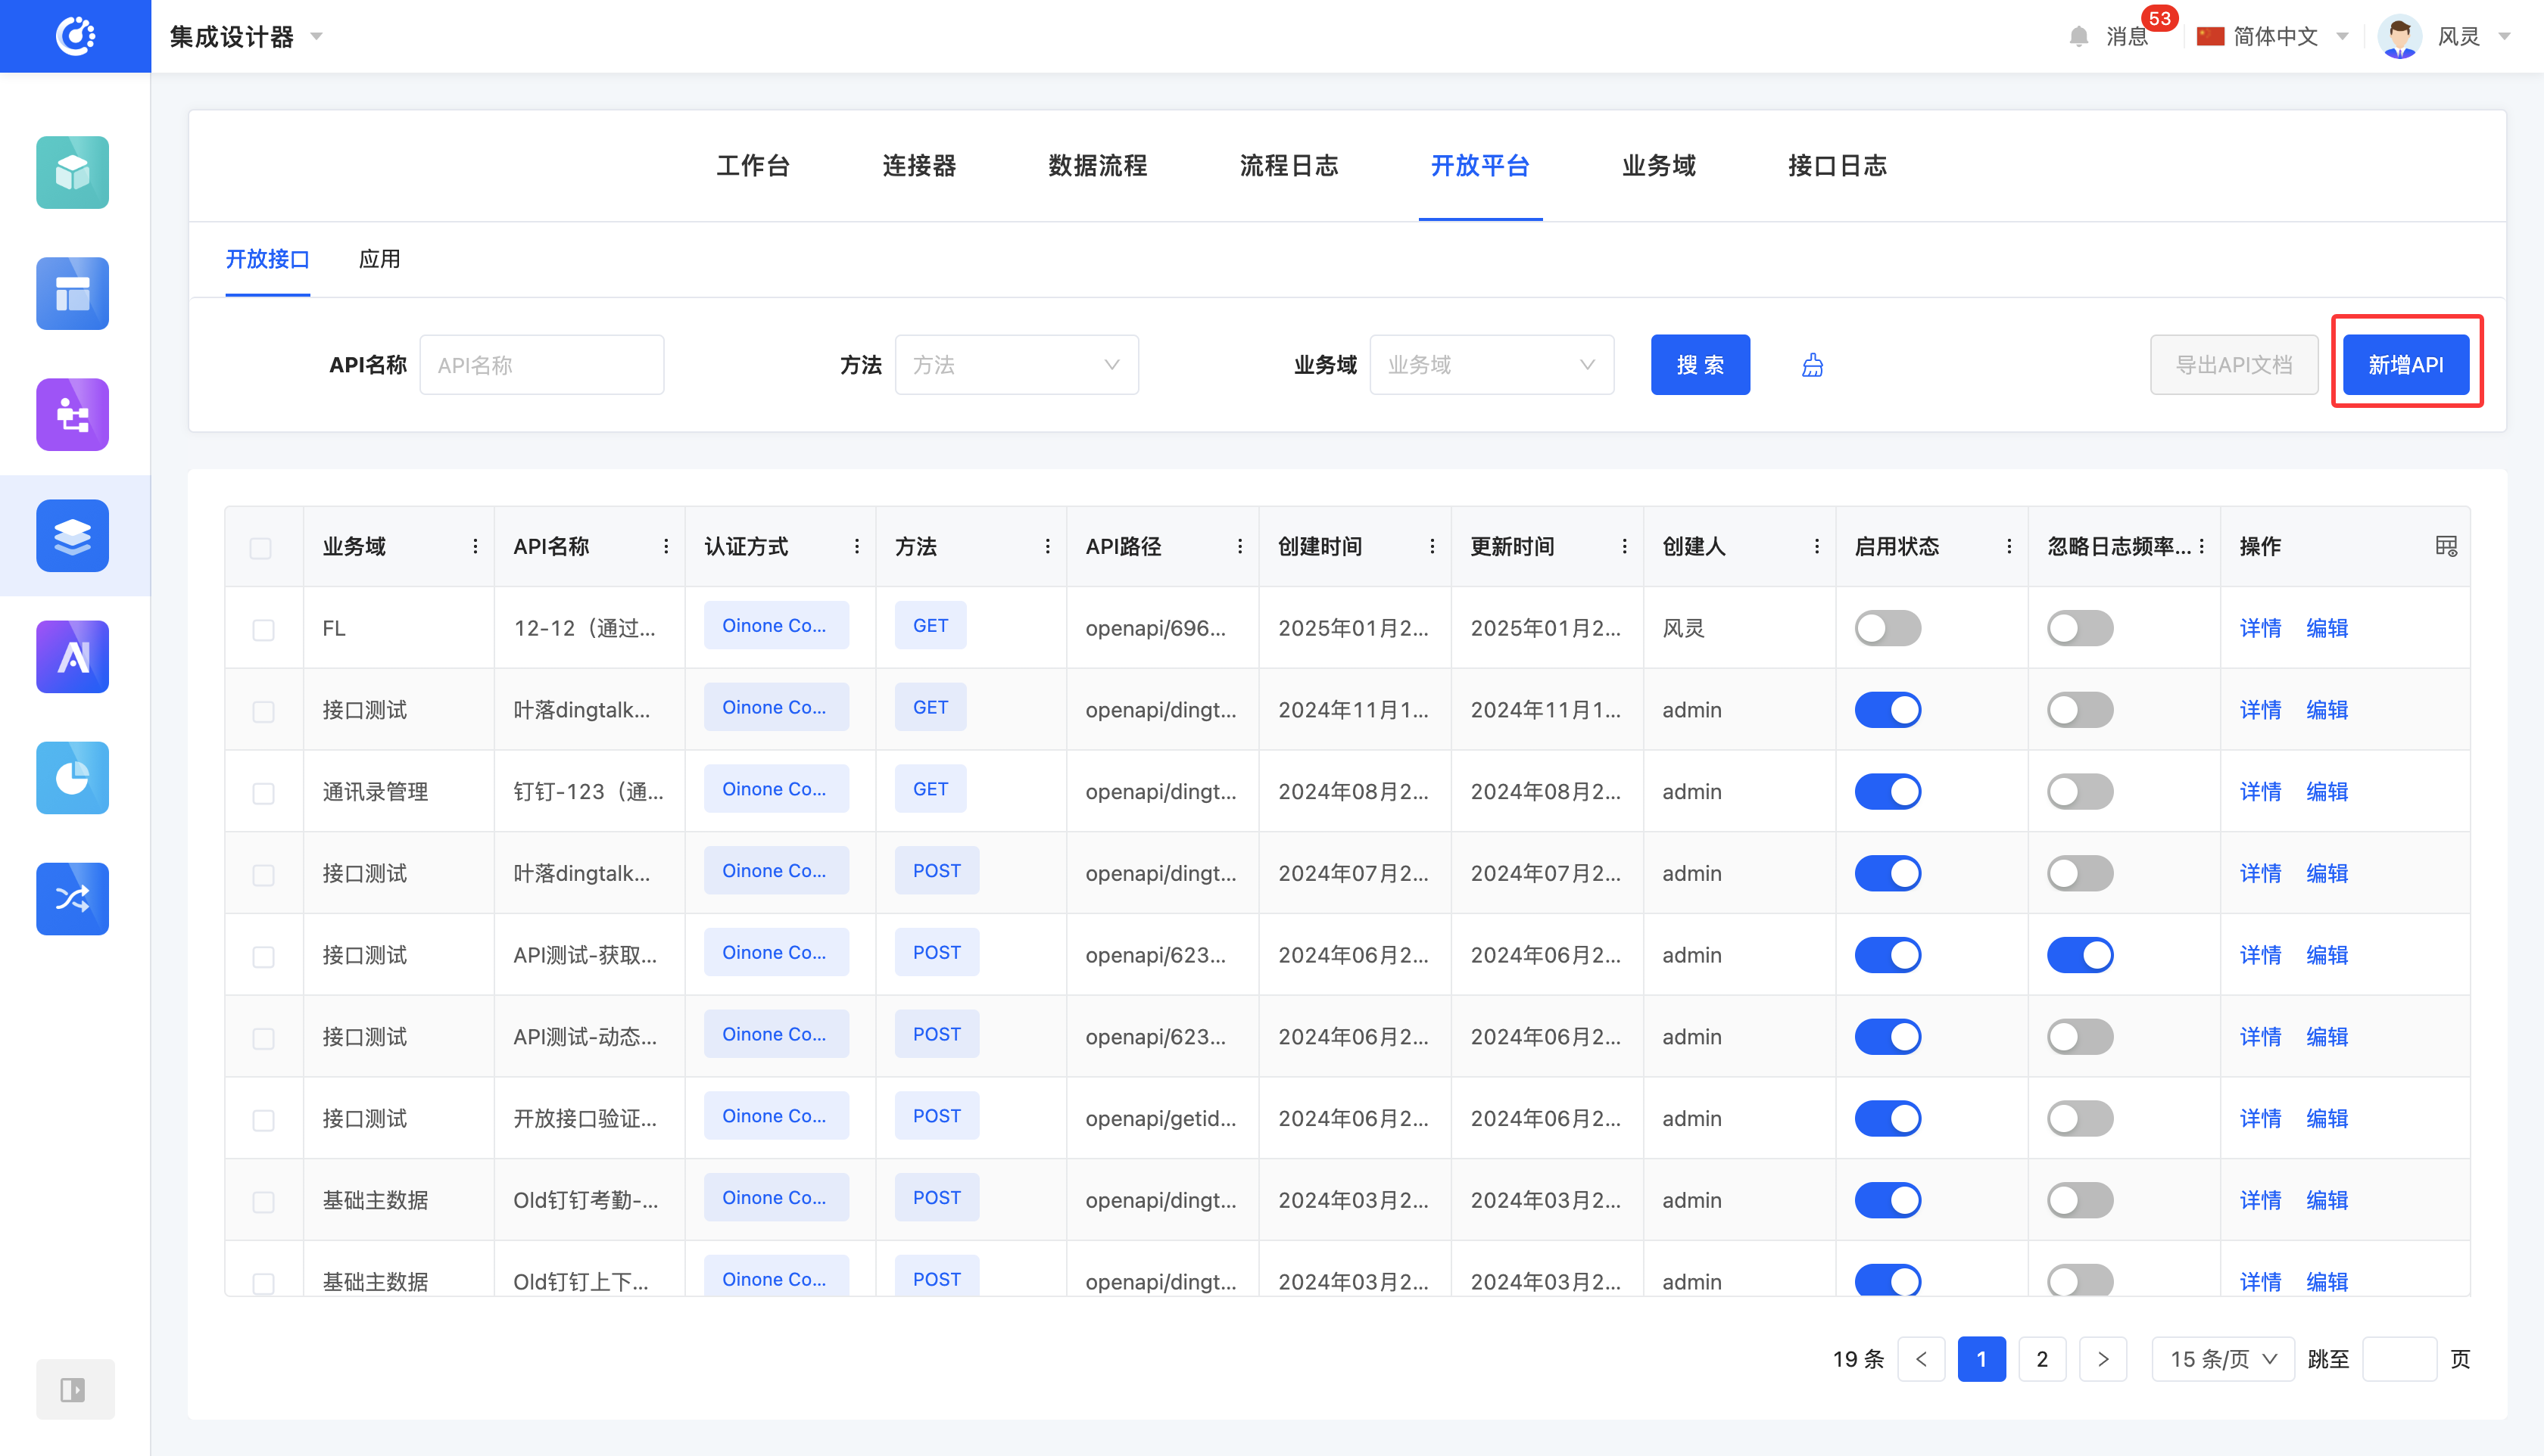Viewport: 2544px width, 1456px height.
Task: Click the clear filters broom icon
Action: tap(1812, 366)
